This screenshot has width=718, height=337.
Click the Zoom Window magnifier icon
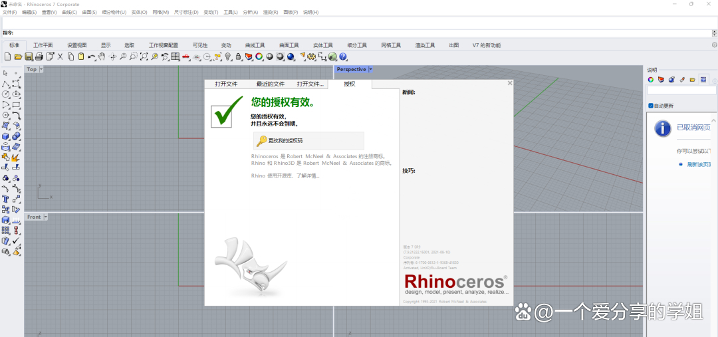(133, 56)
